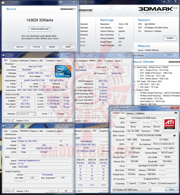Image resolution: width=180 pixels, height=195 pixels.
Task: Open About tab in the Processor CPU-Z window
Action: point(59,61)
